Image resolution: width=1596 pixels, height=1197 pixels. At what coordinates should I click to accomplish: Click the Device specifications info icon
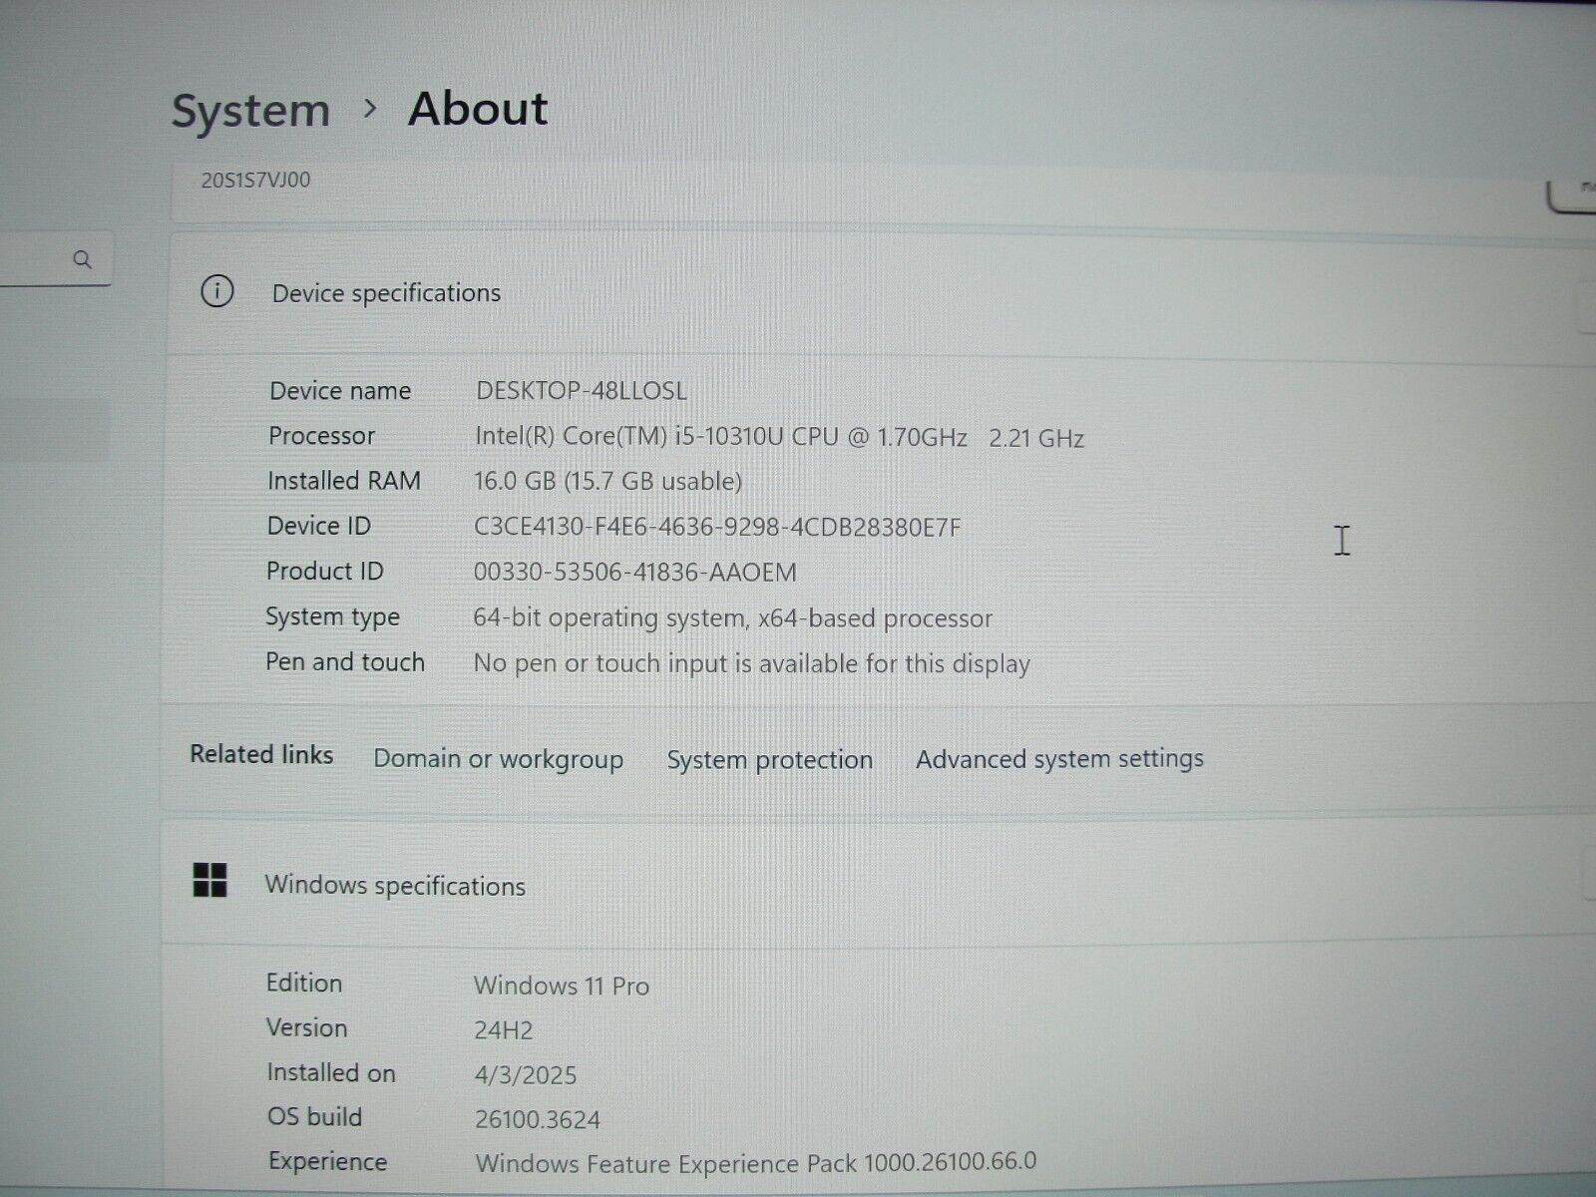click(x=217, y=291)
